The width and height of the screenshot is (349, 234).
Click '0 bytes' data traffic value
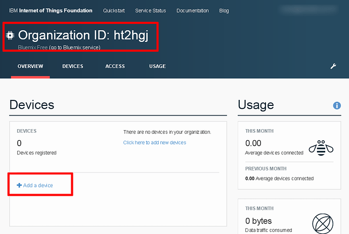258,221
